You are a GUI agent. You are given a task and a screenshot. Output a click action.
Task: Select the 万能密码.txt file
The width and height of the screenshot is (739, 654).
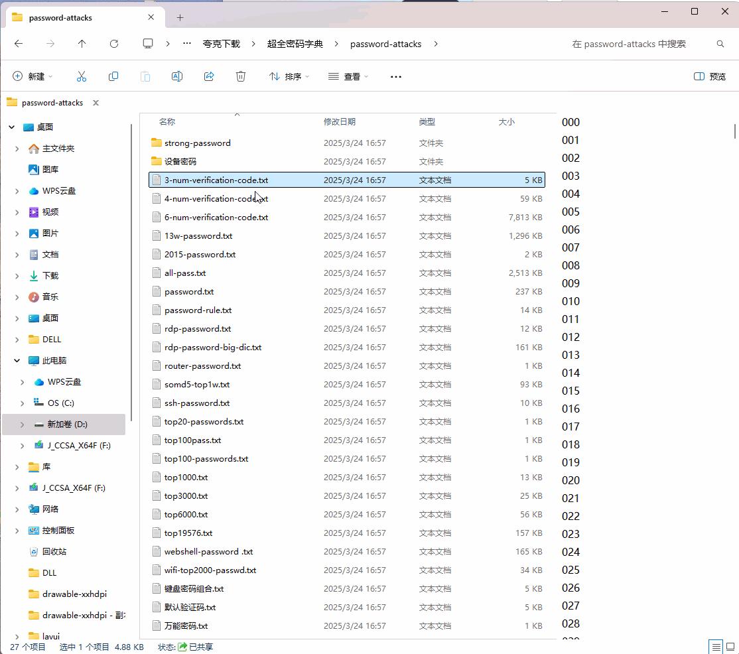(x=347, y=626)
